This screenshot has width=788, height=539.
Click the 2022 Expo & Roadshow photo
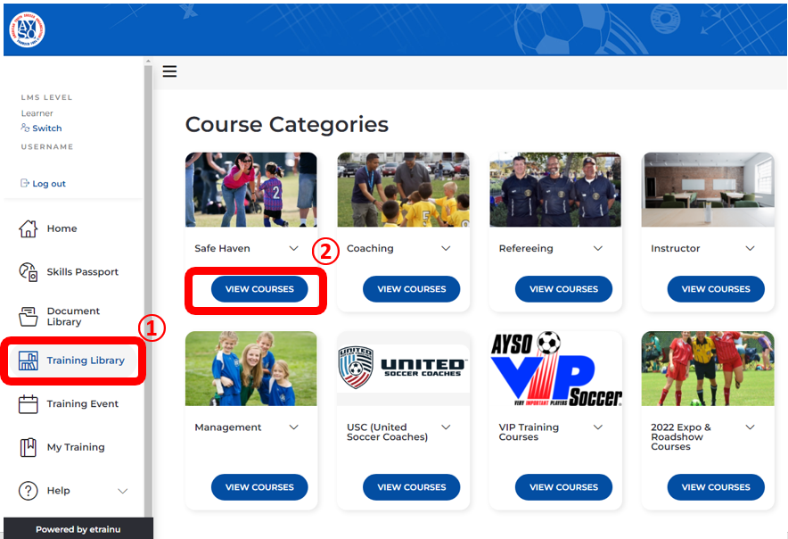click(x=708, y=369)
